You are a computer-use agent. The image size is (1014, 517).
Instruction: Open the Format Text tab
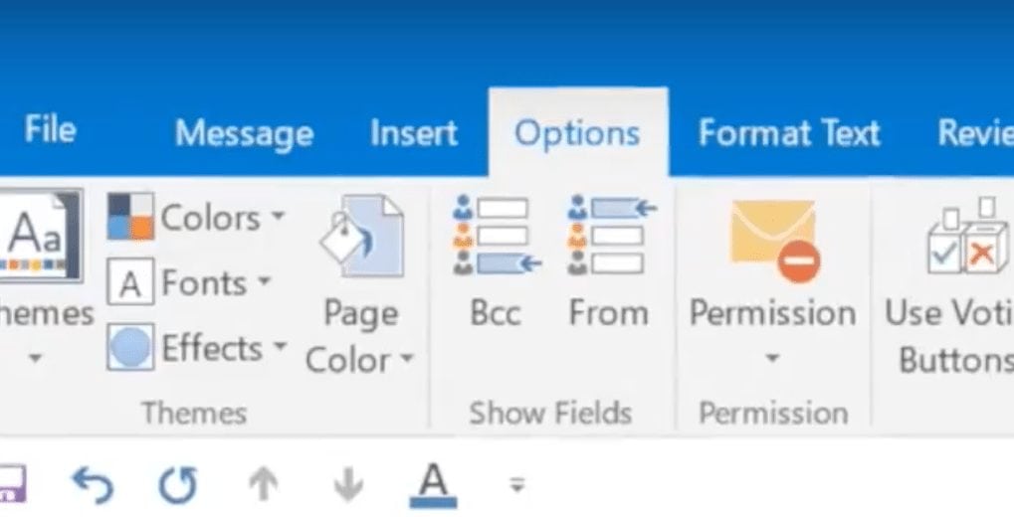pos(789,133)
